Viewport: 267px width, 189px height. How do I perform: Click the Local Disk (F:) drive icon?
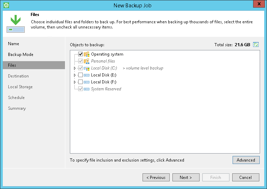click(x=87, y=82)
